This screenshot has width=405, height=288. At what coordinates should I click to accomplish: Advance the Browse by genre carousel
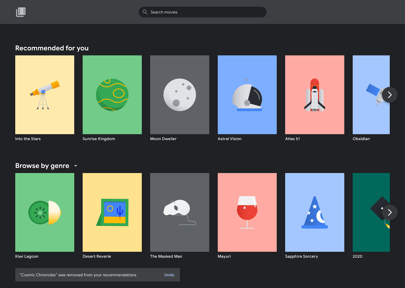click(390, 212)
